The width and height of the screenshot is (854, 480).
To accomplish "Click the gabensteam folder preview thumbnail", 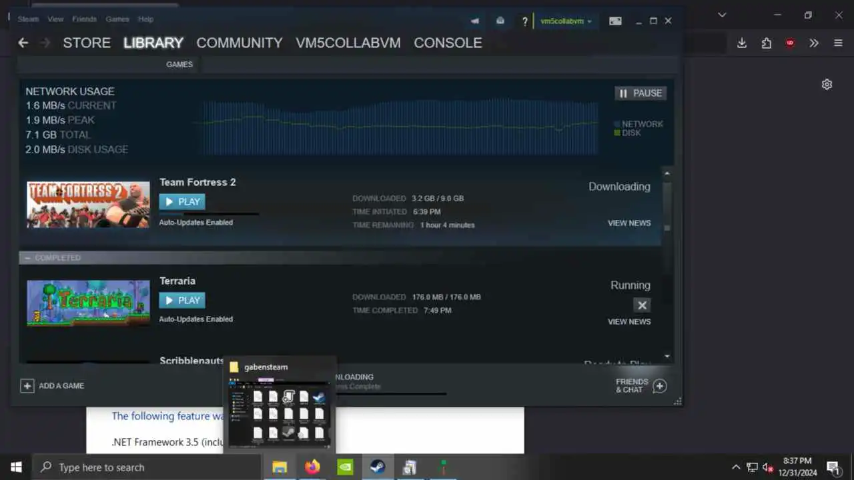I will click(280, 415).
